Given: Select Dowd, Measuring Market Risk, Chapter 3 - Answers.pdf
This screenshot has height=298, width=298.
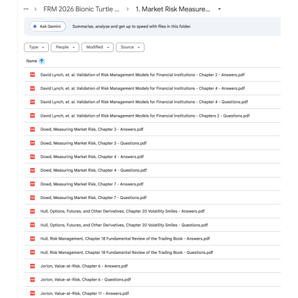Looking at the screenshot, I should coord(92,129).
